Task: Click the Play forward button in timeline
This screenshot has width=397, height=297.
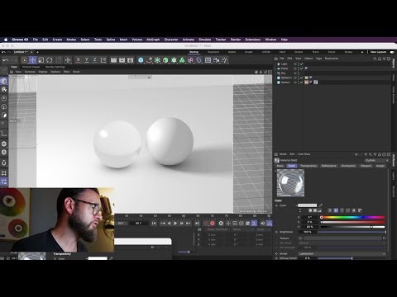Action: click(x=175, y=224)
